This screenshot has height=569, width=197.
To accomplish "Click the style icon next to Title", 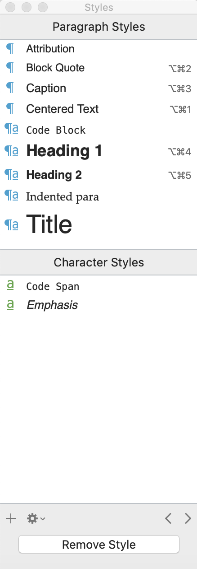I will point(11,224).
